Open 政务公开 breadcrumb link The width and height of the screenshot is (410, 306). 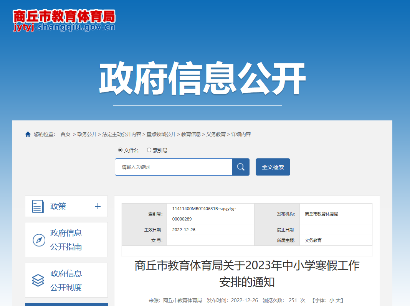[87, 134]
